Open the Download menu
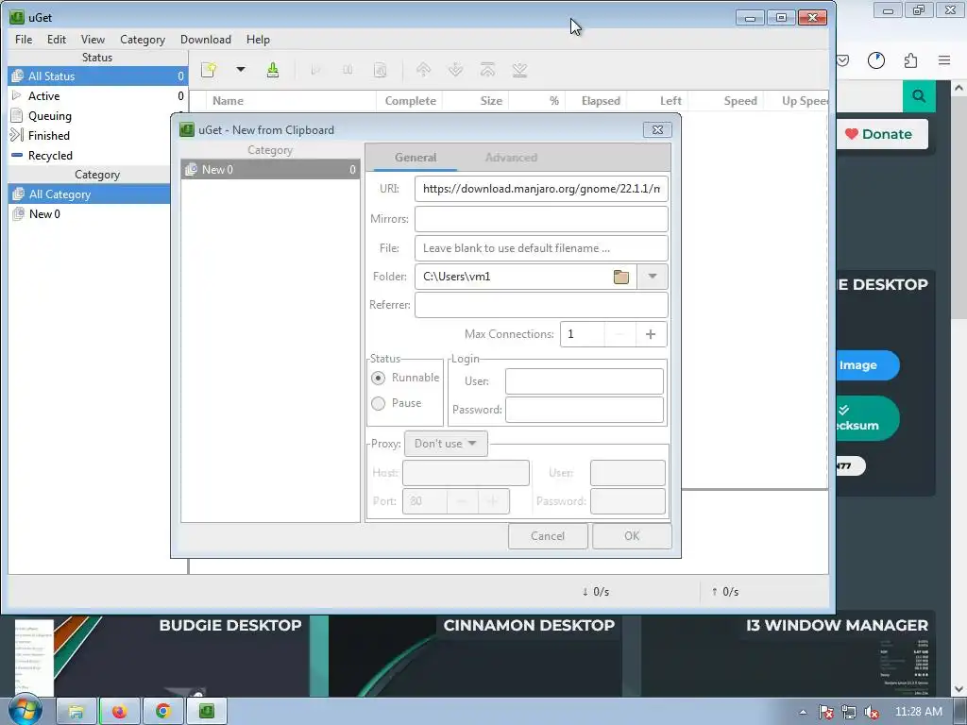Viewport: 967px width, 725px height. pyautogui.click(x=205, y=40)
